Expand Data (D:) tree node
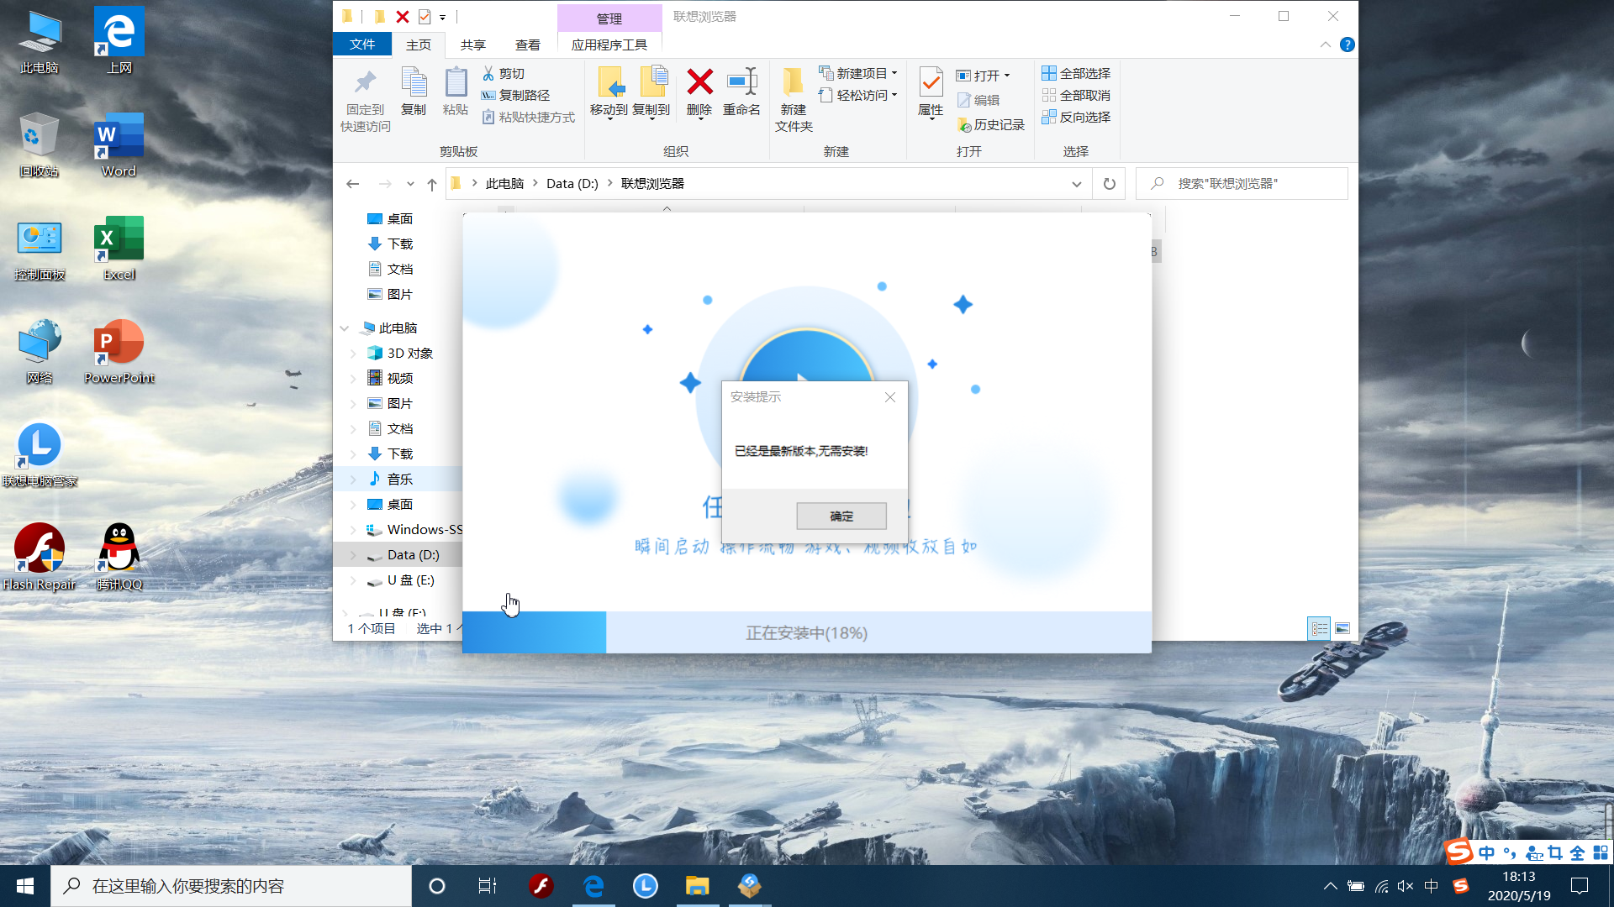This screenshot has width=1614, height=907. 353,555
